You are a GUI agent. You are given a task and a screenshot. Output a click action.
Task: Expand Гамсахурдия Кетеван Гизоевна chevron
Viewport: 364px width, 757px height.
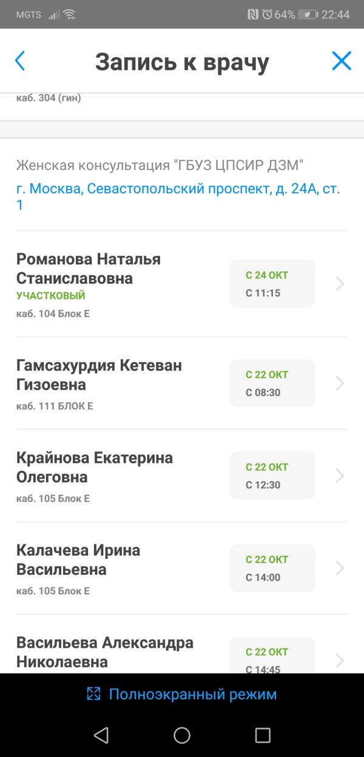pyautogui.click(x=340, y=383)
